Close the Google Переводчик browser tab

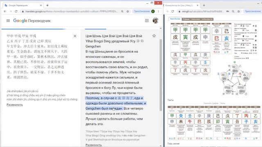[x=41, y=5]
